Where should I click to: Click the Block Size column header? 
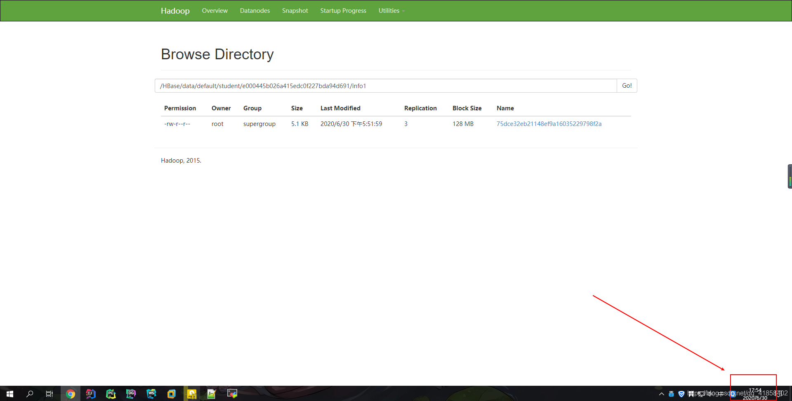[467, 108]
